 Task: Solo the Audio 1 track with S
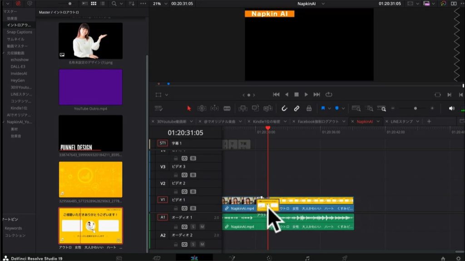193,226
